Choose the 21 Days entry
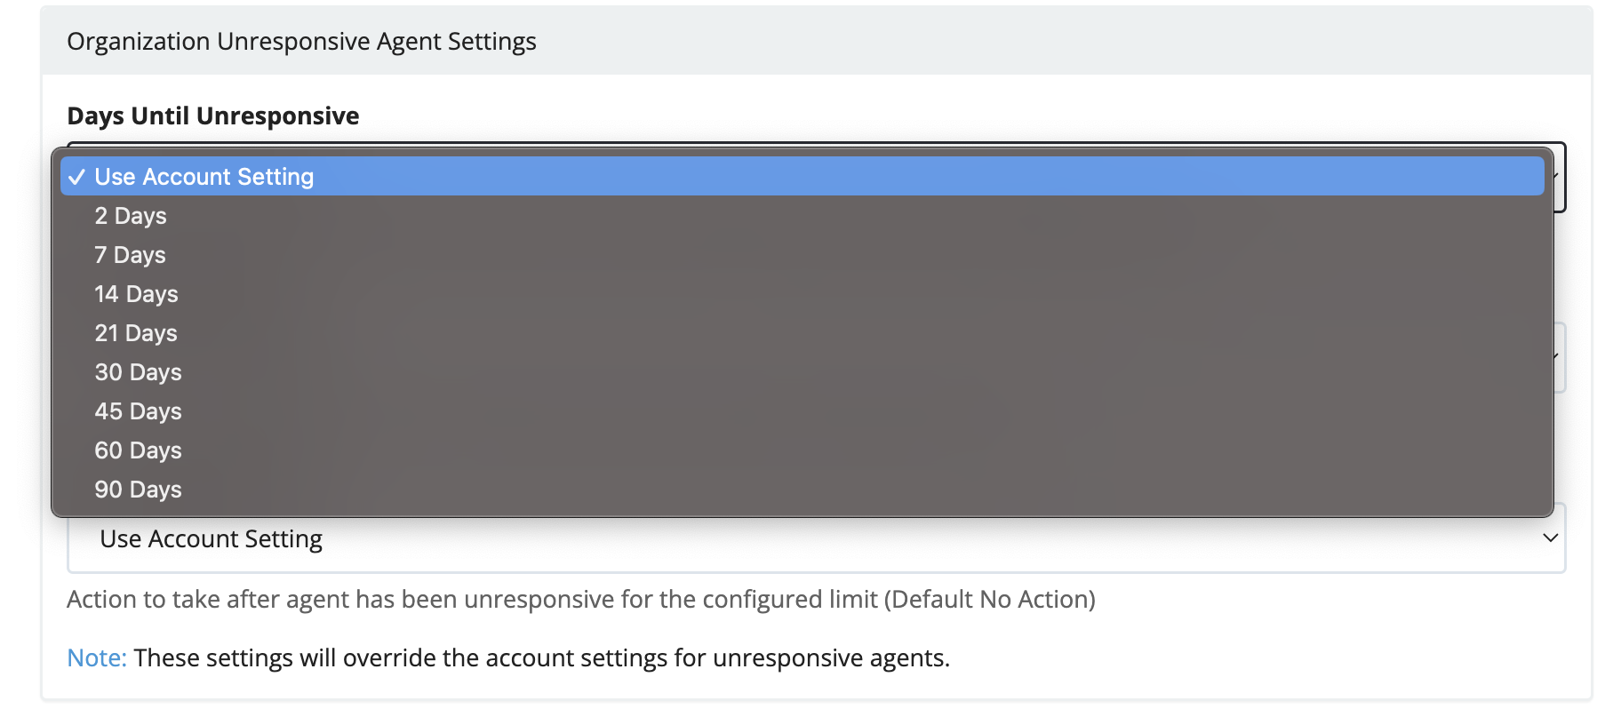The width and height of the screenshot is (1605, 709). coord(802,333)
